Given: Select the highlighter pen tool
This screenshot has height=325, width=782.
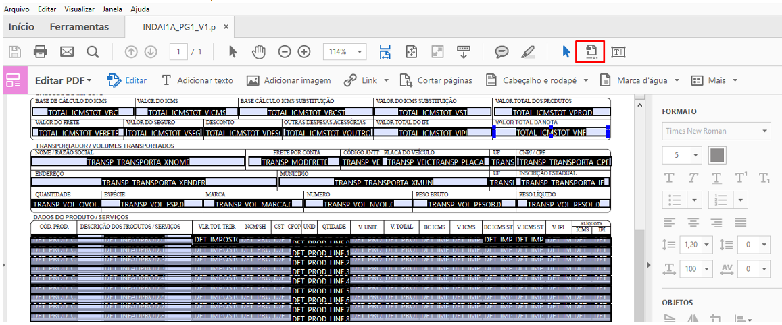Looking at the screenshot, I should click(528, 51).
